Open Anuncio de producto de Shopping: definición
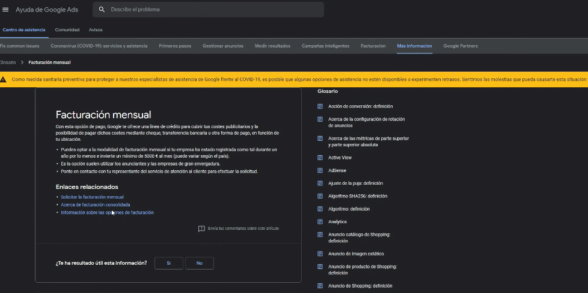 pos(363,270)
